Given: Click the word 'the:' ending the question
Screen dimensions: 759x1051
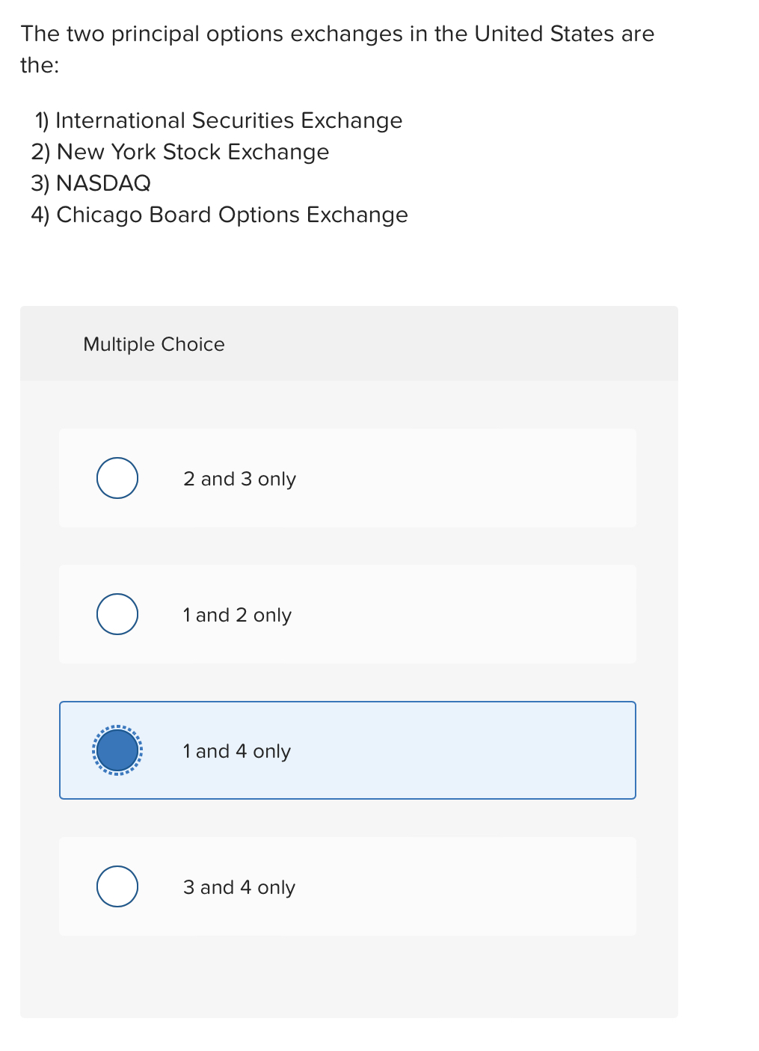Looking at the screenshot, I should coord(40,65).
